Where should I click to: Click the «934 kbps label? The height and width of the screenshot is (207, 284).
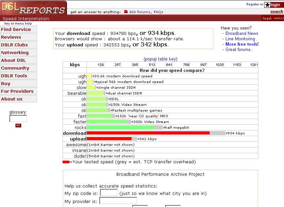click(235, 133)
